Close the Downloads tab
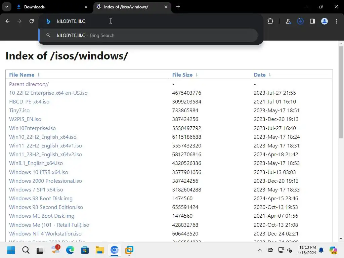The height and width of the screenshot is (258, 344). (x=86, y=7)
